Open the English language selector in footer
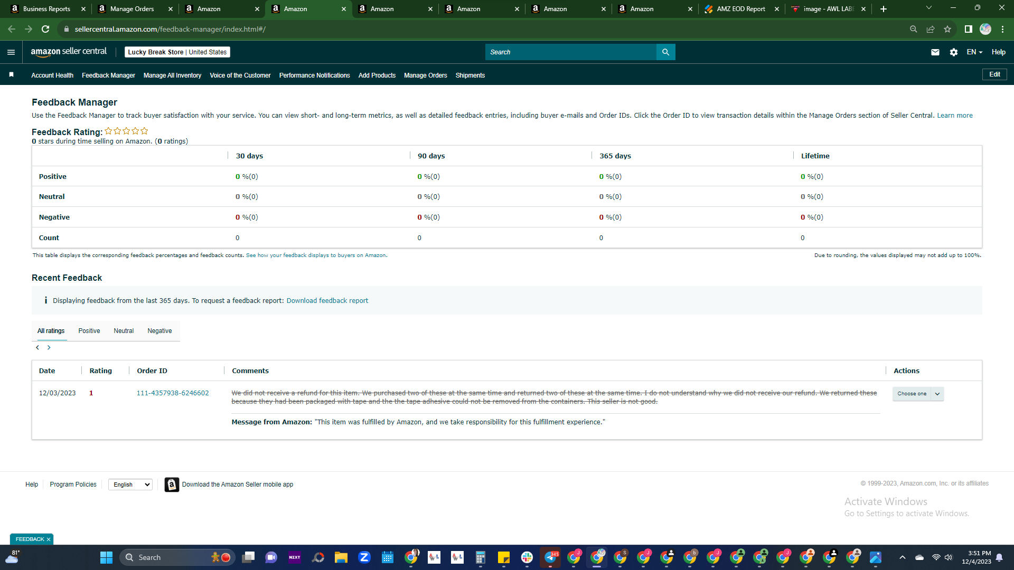 pos(130,484)
